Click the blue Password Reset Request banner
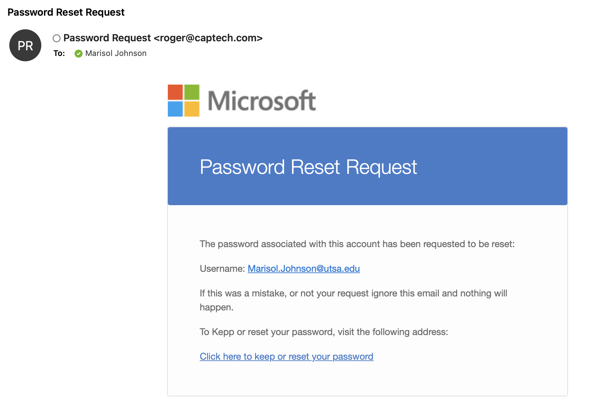 pos(368,166)
